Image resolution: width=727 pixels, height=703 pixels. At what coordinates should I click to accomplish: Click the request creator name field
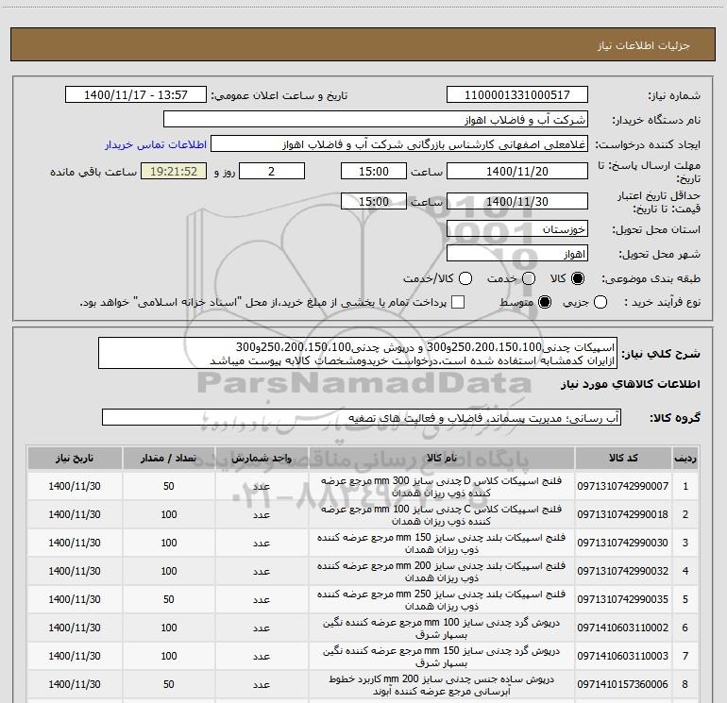point(399,143)
